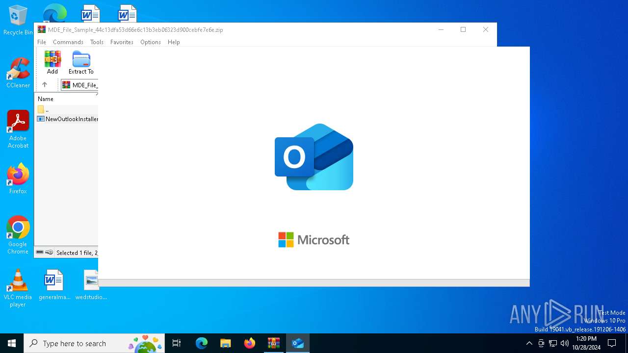Click the network tray icon
628x353 pixels.
(553, 343)
